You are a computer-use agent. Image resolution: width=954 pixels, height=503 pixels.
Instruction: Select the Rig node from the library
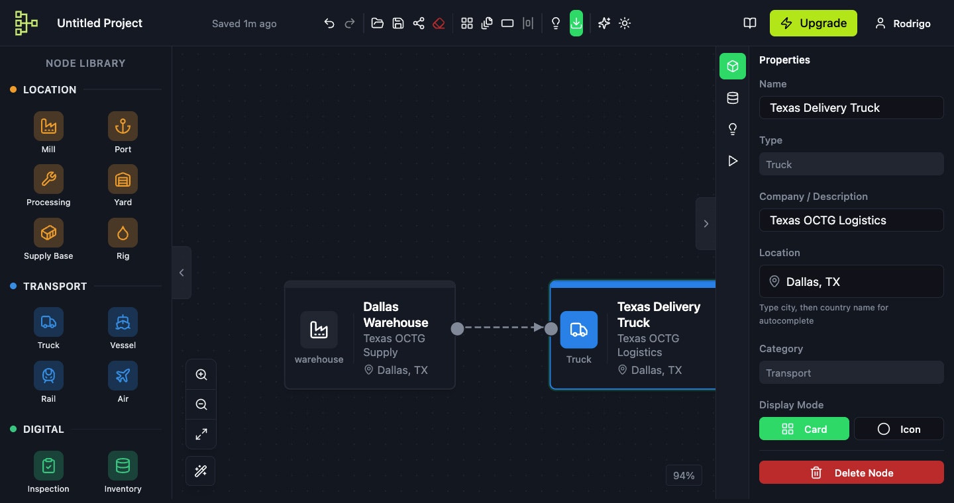[x=123, y=232]
